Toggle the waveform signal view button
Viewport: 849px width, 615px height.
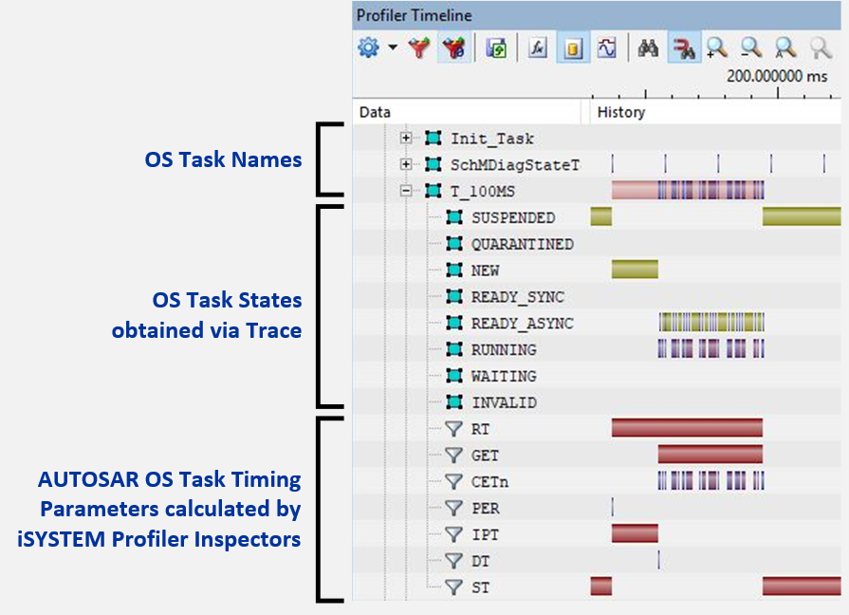coord(606,48)
